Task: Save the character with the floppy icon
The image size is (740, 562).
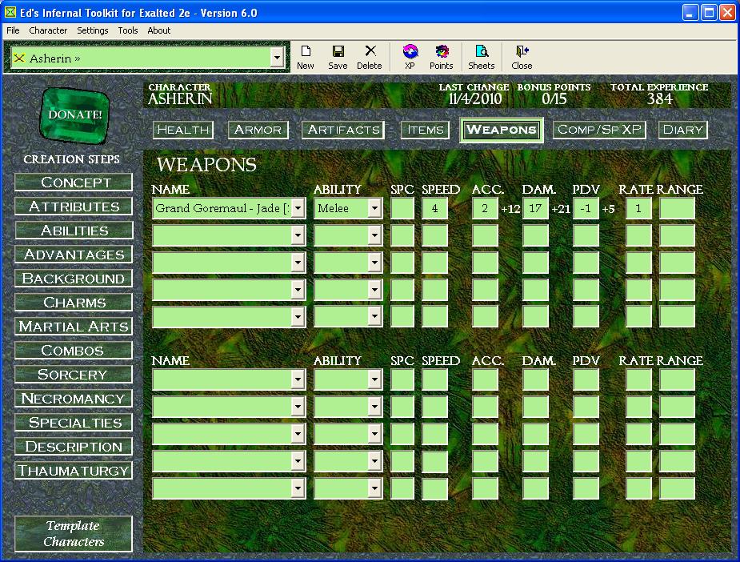Action: pos(338,58)
